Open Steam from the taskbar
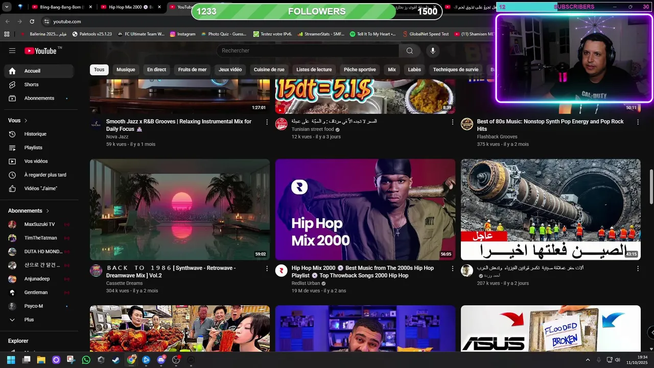 click(116, 360)
